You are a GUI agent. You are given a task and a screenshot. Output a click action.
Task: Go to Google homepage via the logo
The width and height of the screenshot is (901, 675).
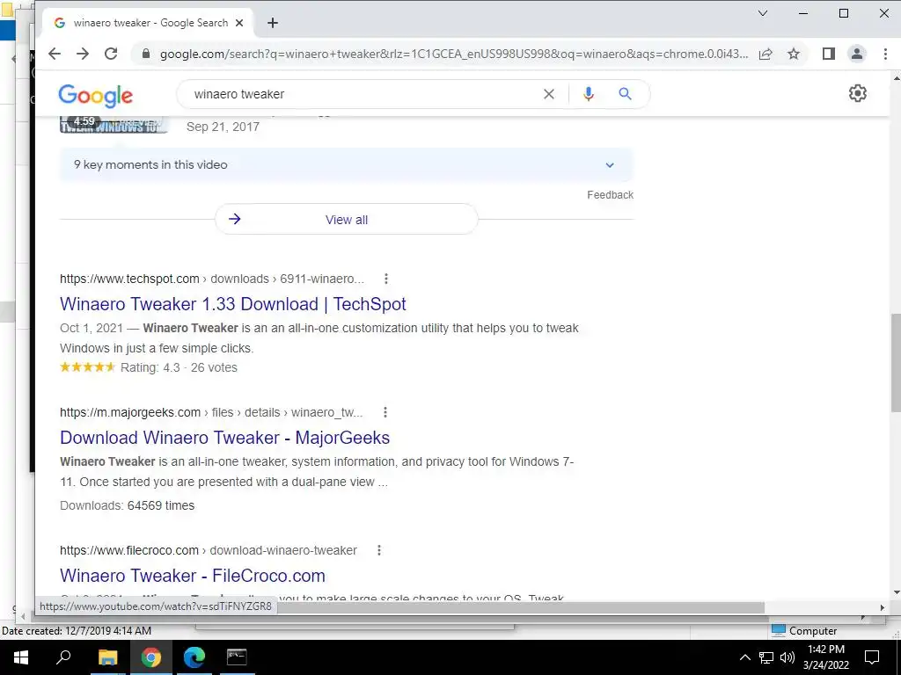(95, 96)
